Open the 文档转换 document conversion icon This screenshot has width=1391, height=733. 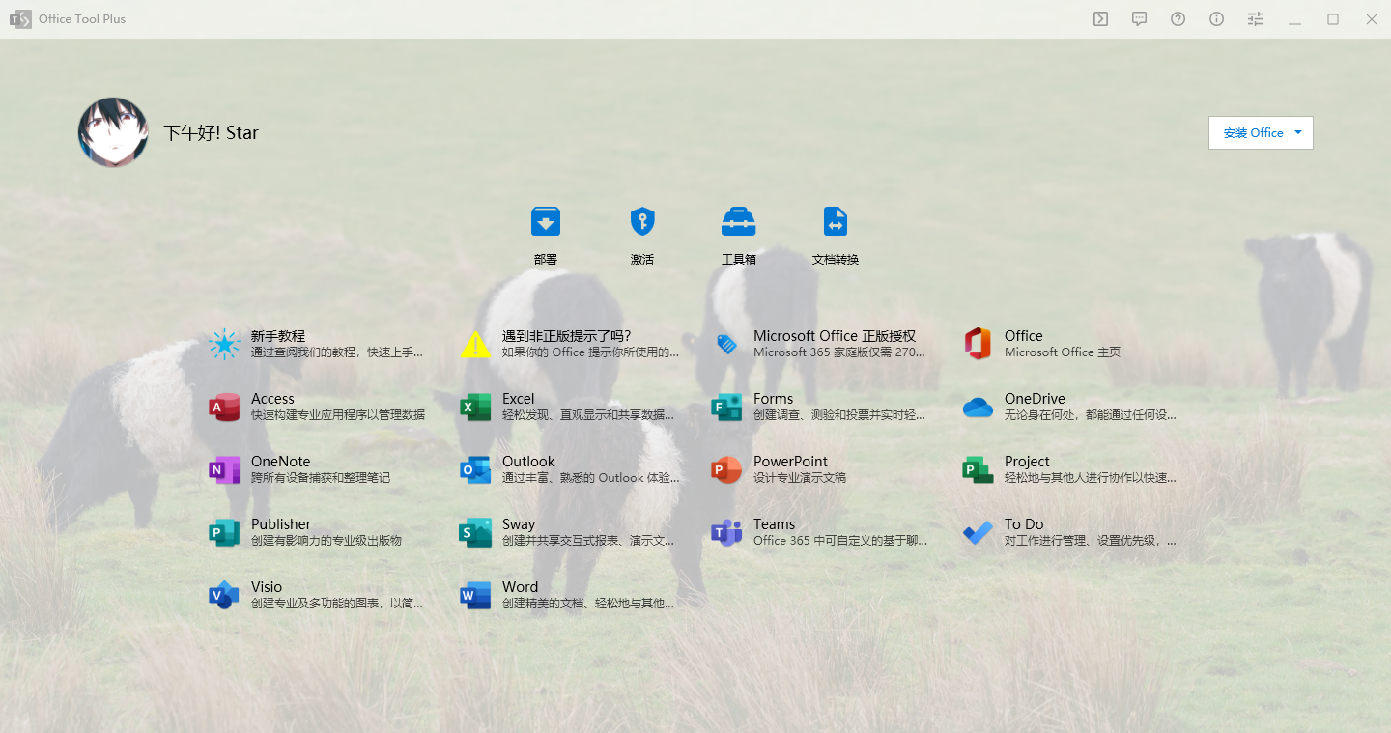click(836, 222)
